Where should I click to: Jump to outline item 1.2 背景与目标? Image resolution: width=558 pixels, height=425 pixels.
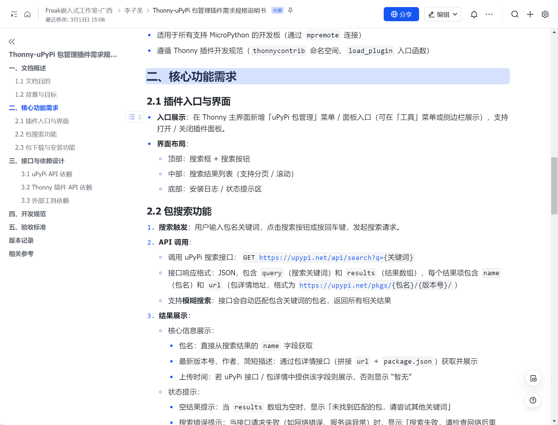[36, 95]
